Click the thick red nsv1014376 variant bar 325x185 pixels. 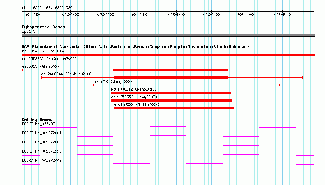pos(168,55)
